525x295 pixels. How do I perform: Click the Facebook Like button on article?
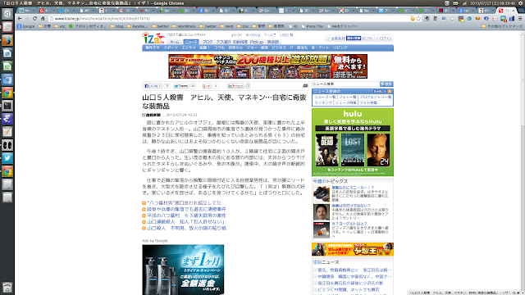[x=153, y=86]
